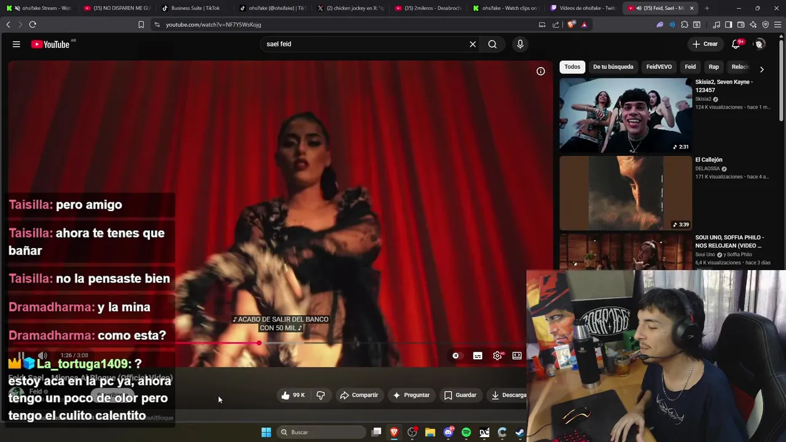Dislike the video
The image size is (786, 442).
pyautogui.click(x=321, y=395)
